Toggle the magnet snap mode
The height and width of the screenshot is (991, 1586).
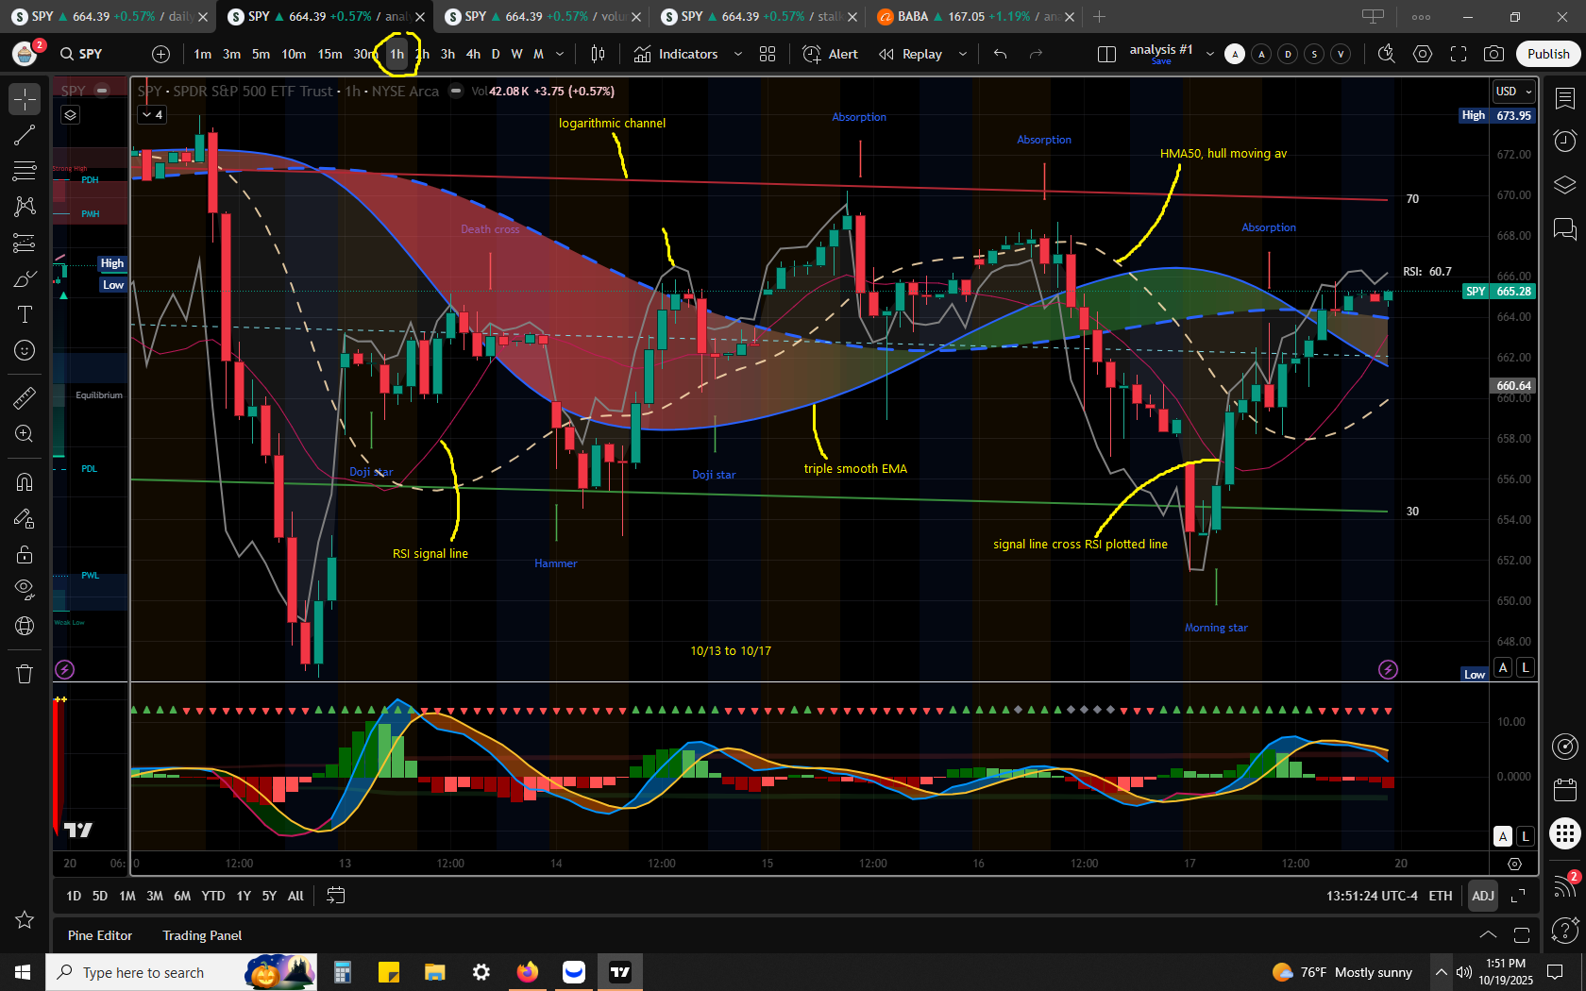25,482
